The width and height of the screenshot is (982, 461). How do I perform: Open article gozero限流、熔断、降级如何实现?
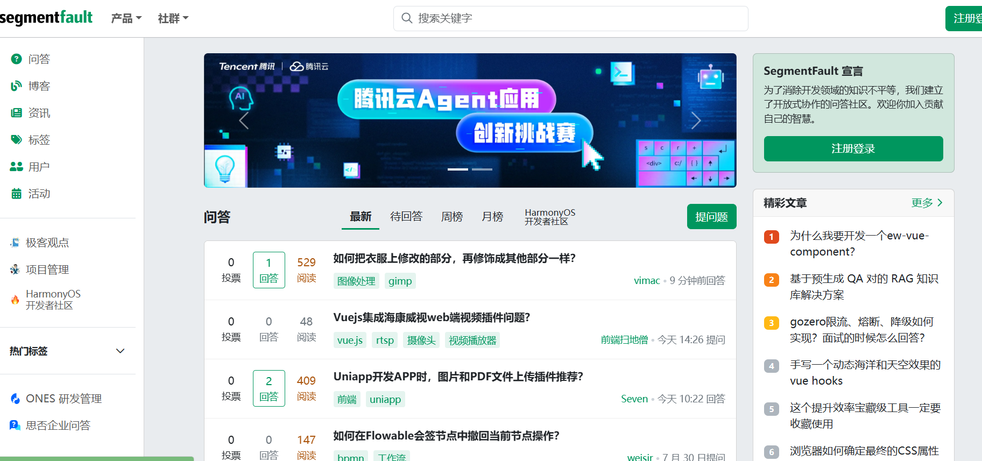[861, 330]
